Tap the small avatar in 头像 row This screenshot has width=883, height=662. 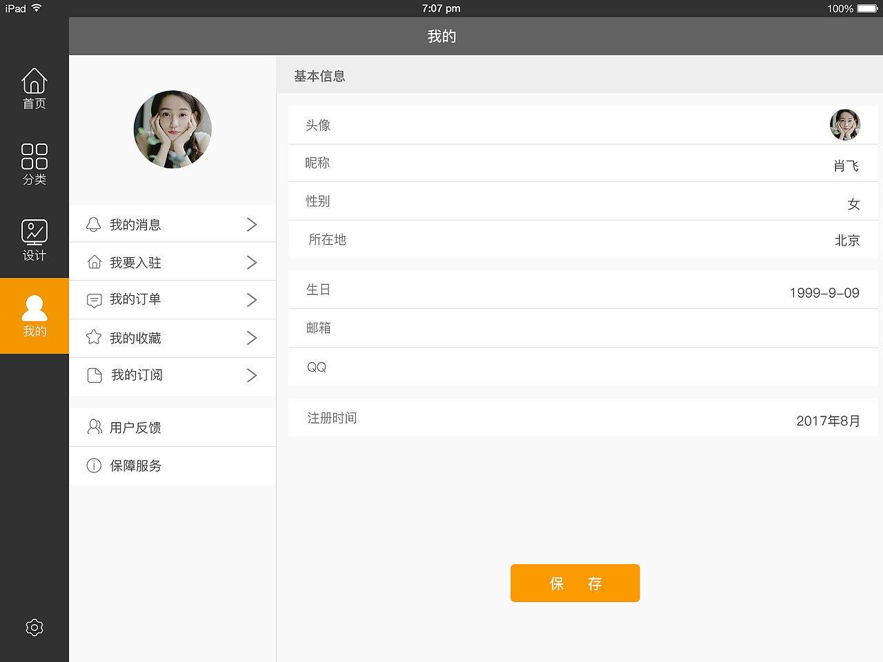[845, 125]
